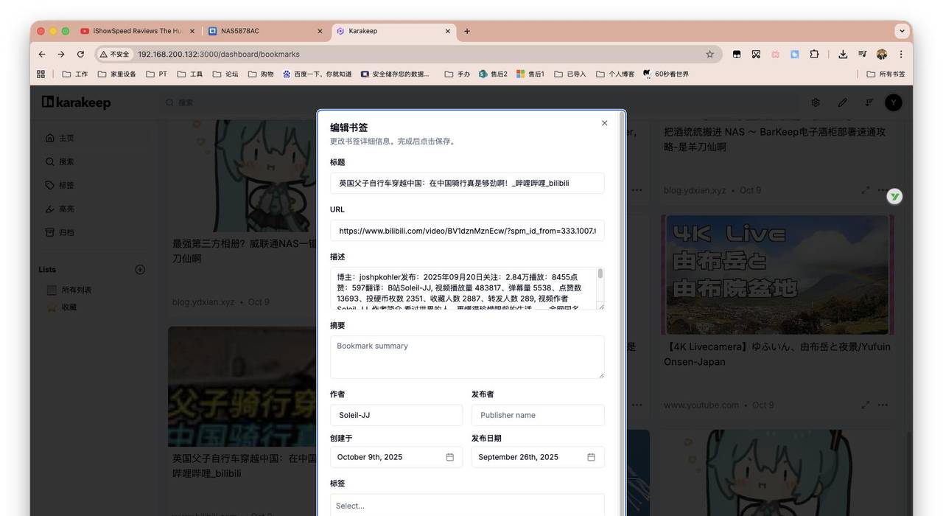Screen dimensions: 943x516
Task: Open the Y avatar account menu
Action: 893,102
